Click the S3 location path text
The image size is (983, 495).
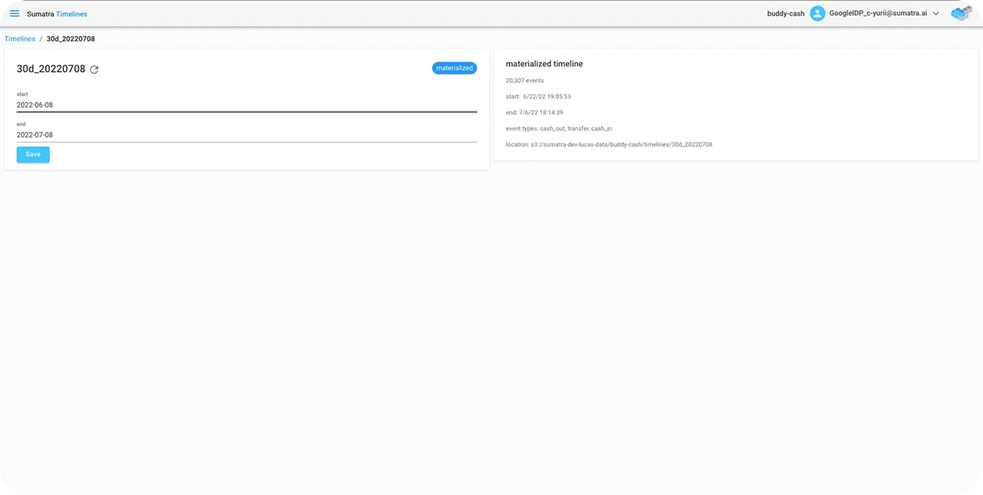(609, 144)
